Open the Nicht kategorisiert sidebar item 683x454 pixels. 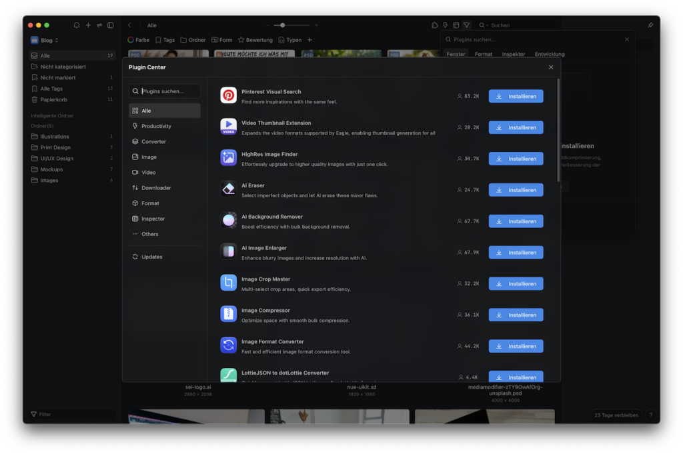point(72,67)
